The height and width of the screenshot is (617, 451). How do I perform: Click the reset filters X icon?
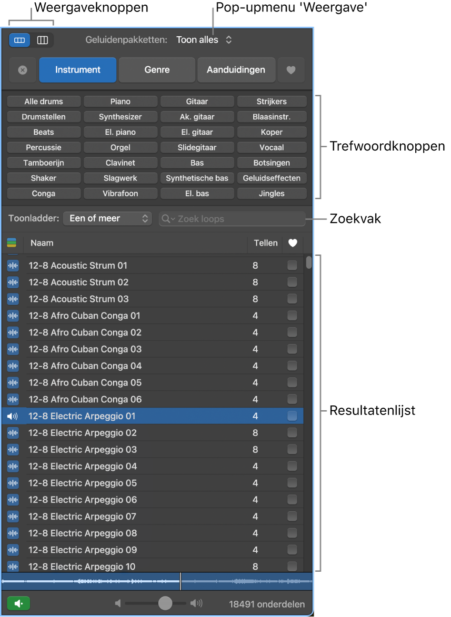click(22, 70)
